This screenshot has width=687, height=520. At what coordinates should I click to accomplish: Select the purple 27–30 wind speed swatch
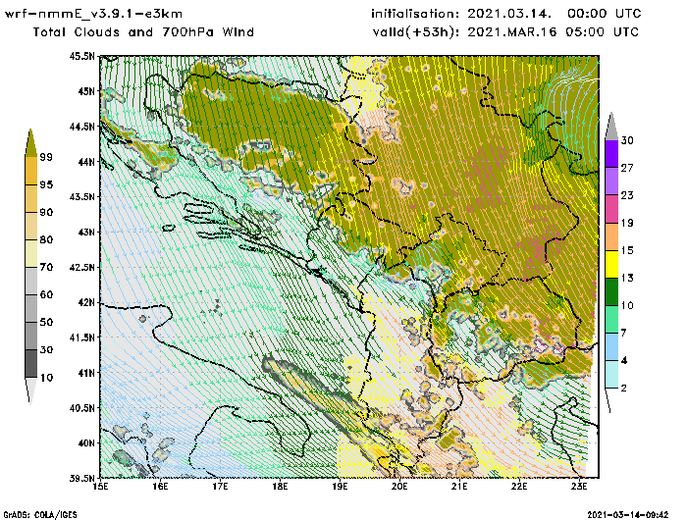[611, 154]
